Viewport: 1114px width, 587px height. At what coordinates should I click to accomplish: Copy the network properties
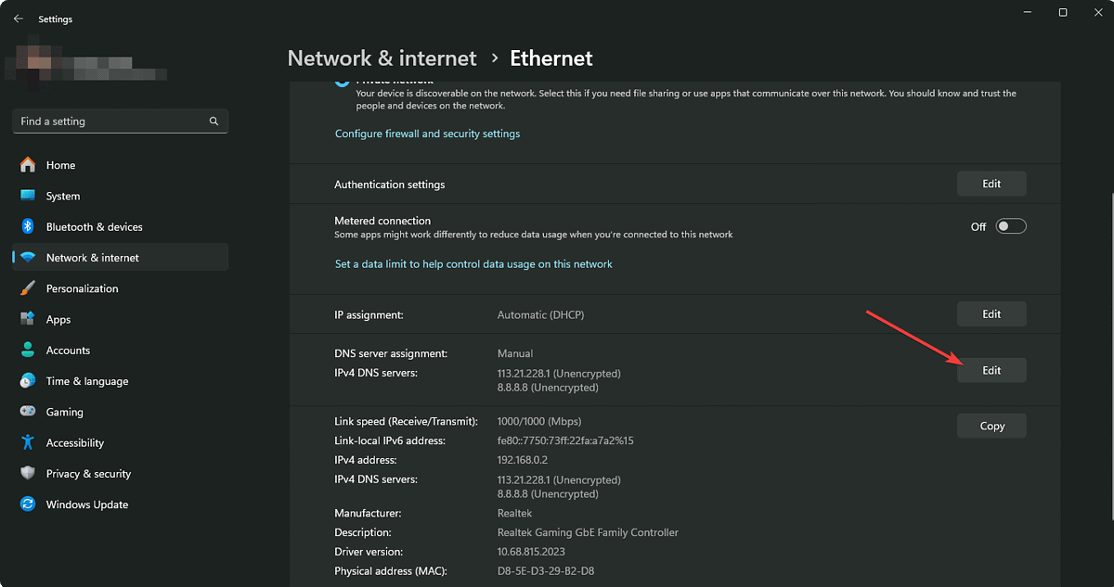point(991,426)
